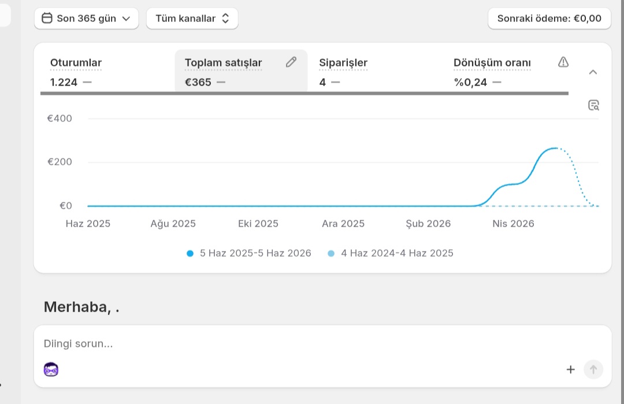
Task: Click the Sonraki ödeme: €0,00 button
Action: (549, 18)
